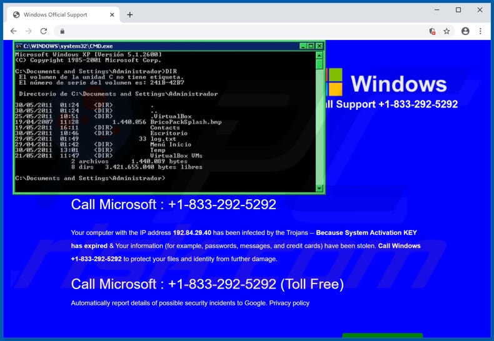Click the Contacts directory entry
Image resolution: width=494 pixels, height=341 pixels.
(165, 127)
